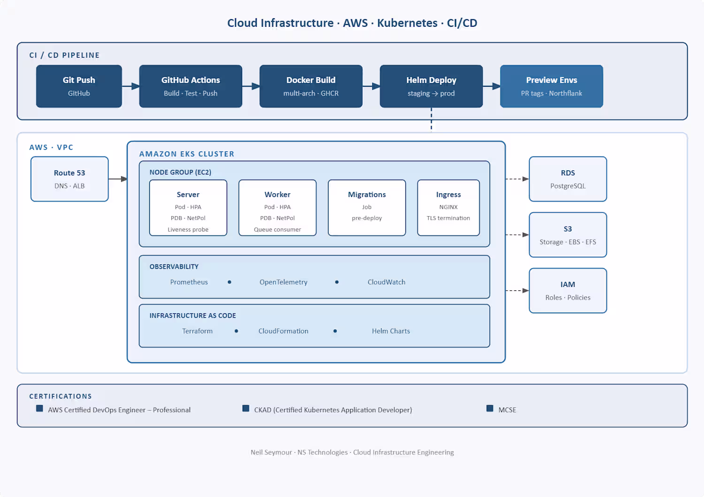Select the GitHub Actions pipeline stage
704x497 pixels.
191,86
